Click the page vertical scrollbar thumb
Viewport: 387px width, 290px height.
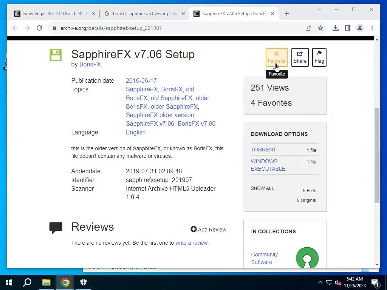tap(377, 155)
